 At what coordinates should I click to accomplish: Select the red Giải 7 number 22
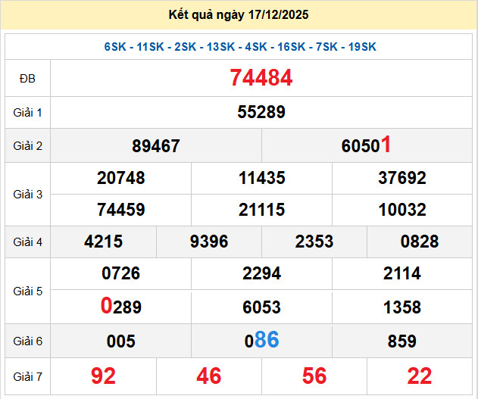coord(420,376)
